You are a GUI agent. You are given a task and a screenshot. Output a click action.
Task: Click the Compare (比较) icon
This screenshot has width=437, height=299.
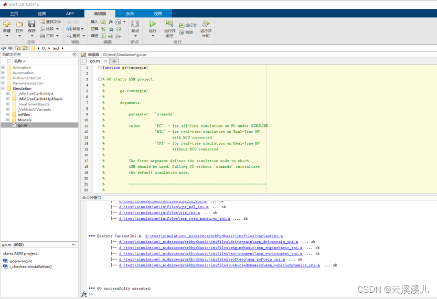coord(42,29)
